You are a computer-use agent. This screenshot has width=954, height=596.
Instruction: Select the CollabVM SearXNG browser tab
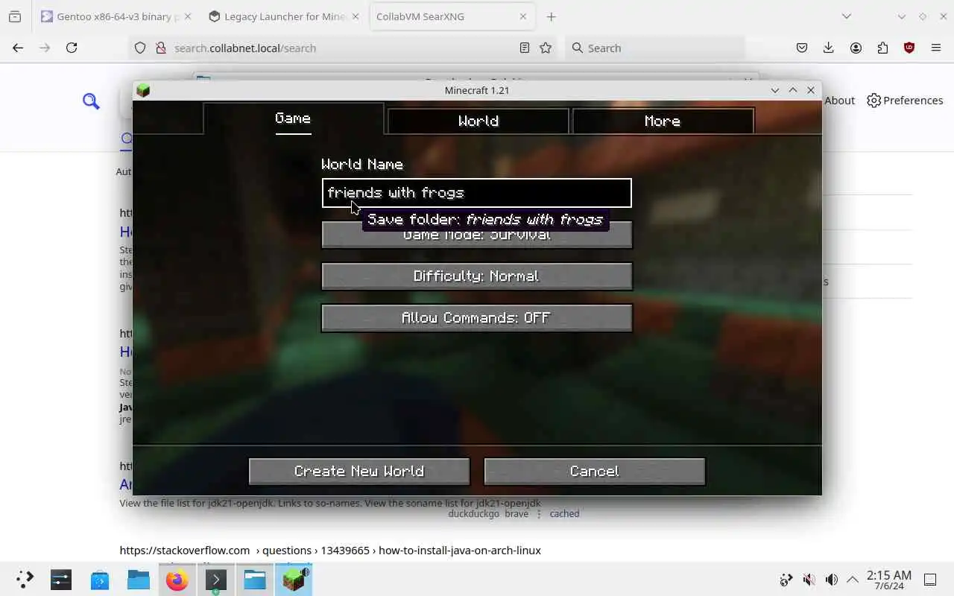click(452, 16)
